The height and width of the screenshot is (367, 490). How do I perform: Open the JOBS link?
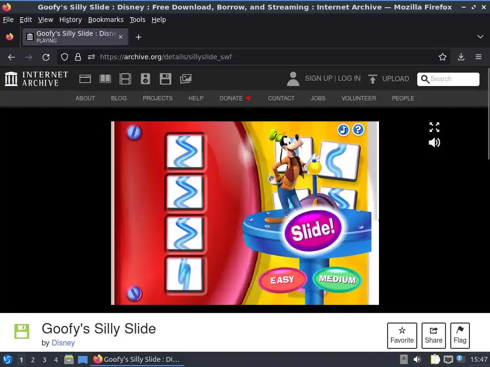click(318, 98)
